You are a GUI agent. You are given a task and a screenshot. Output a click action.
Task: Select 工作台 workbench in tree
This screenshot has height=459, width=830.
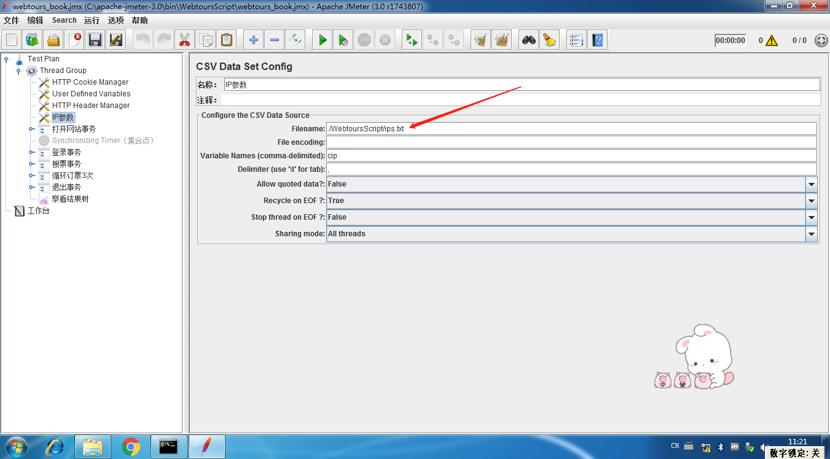[x=38, y=210]
